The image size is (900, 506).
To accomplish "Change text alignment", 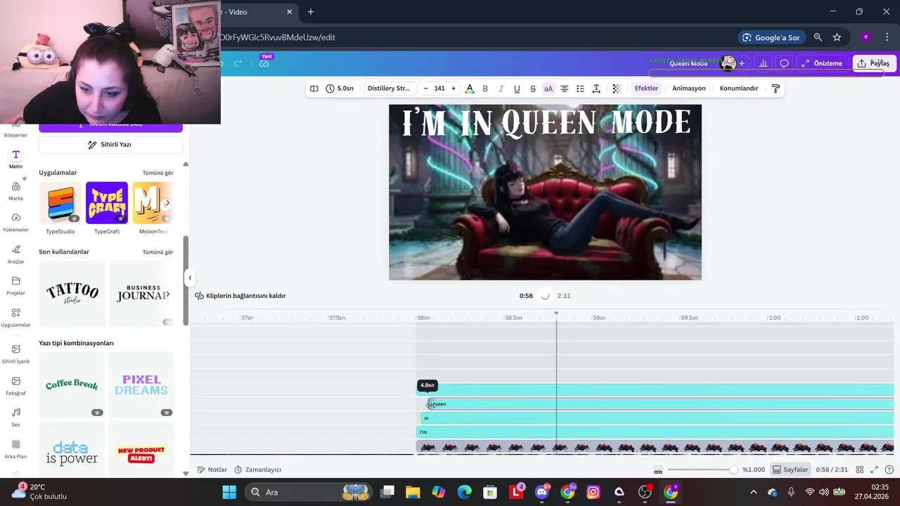I will click(564, 89).
